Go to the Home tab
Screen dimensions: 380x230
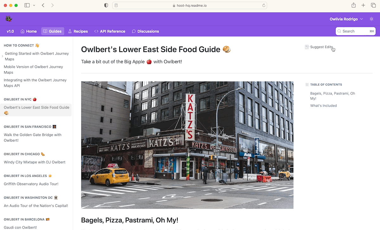(28, 31)
